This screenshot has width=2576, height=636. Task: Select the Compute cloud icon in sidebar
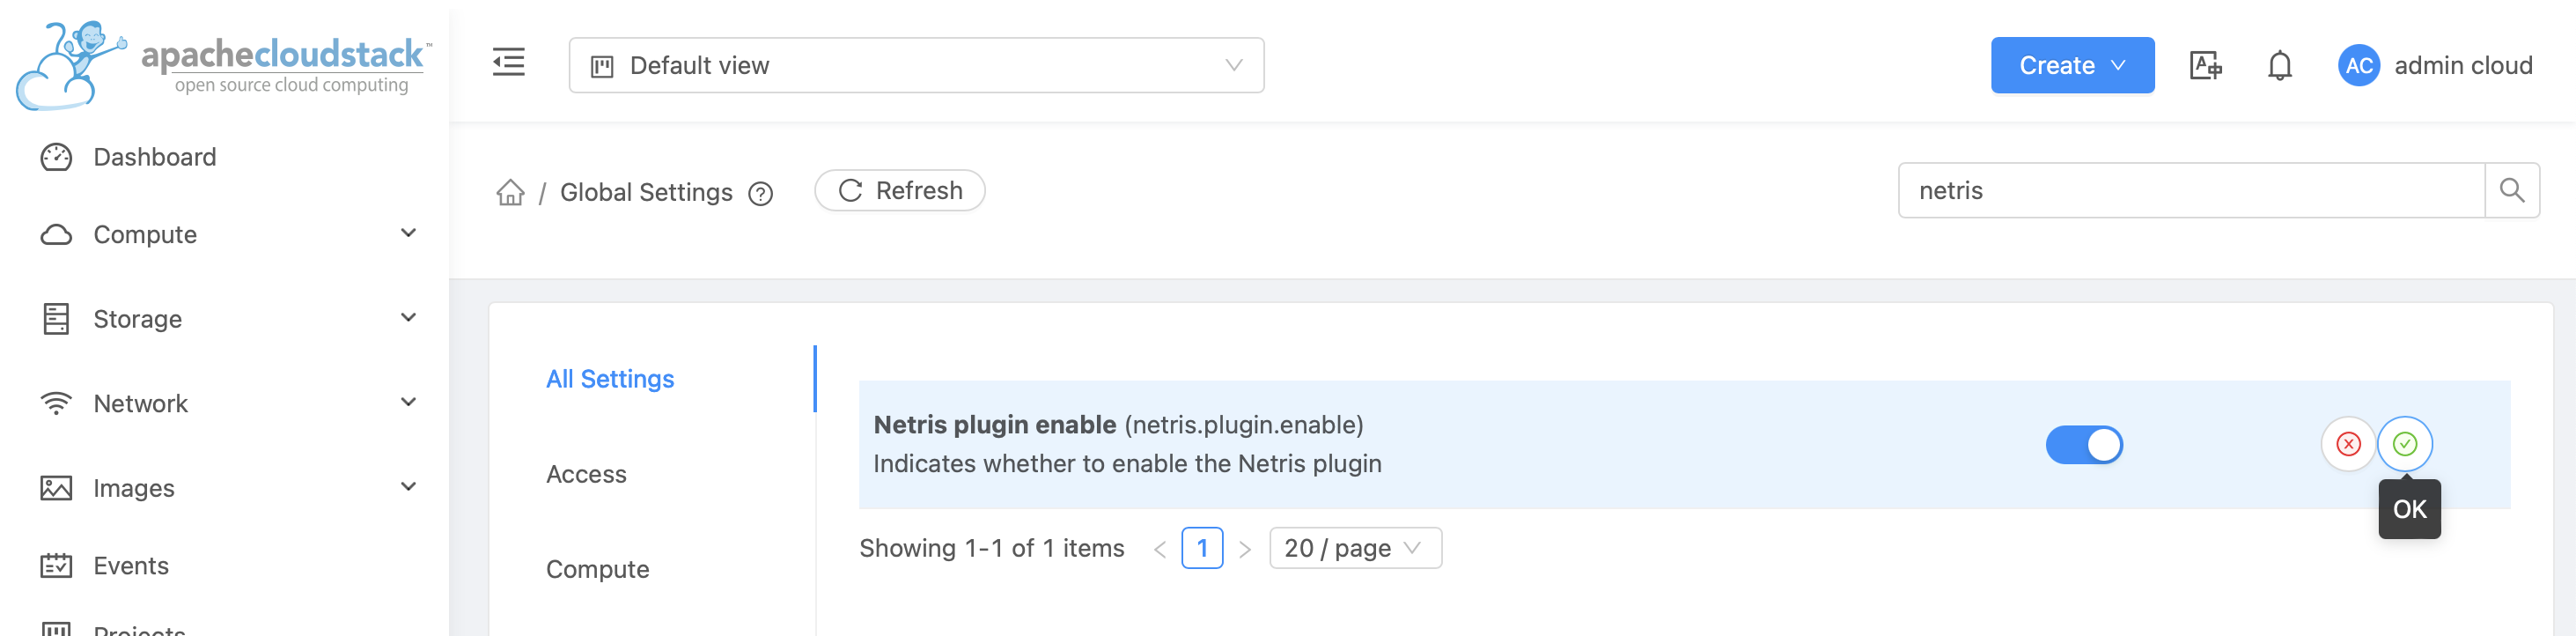click(x=58, y=233)
